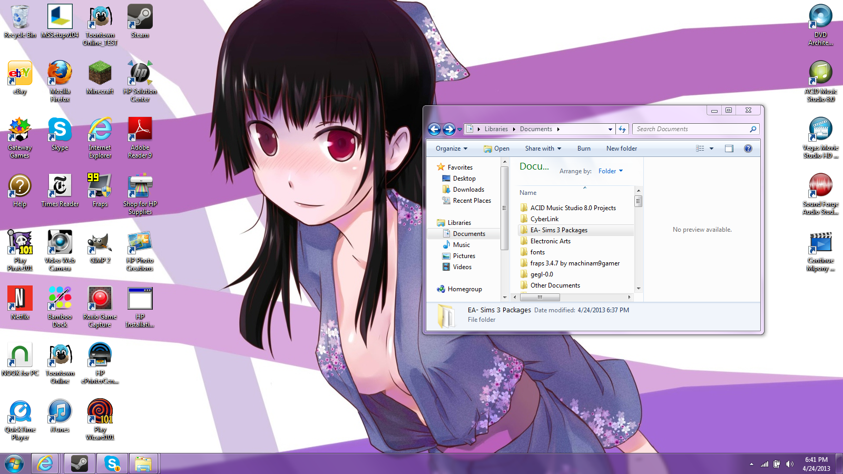Show hidden system tray icons
The image size is (843, 474).
pyautogui.click(x=751, y=464)
